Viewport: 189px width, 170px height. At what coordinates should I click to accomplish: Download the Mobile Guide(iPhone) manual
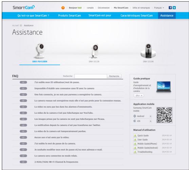pyautogui.click(x=147, y=144)
